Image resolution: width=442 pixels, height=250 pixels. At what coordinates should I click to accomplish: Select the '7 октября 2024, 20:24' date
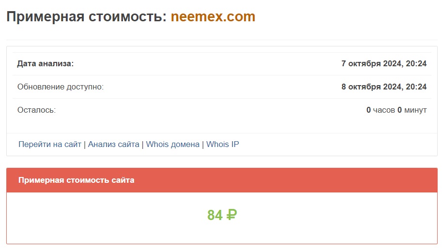[384, 63]
